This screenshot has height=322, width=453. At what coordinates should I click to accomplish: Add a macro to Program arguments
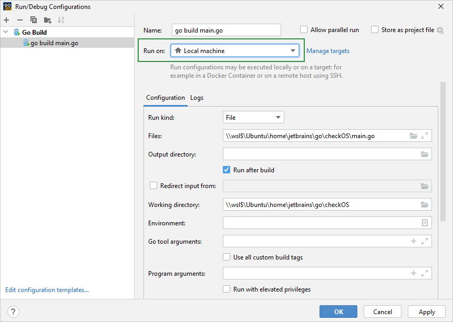click(414, 273)
